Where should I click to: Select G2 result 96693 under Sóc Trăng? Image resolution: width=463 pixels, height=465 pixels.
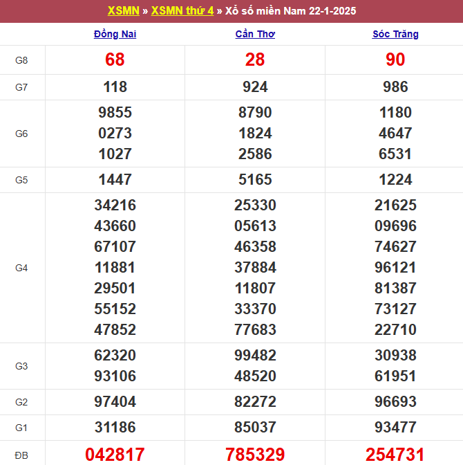[395, 402]
